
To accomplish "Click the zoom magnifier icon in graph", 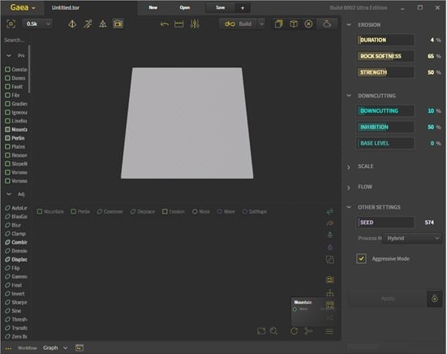I will [x=273, y=331].
